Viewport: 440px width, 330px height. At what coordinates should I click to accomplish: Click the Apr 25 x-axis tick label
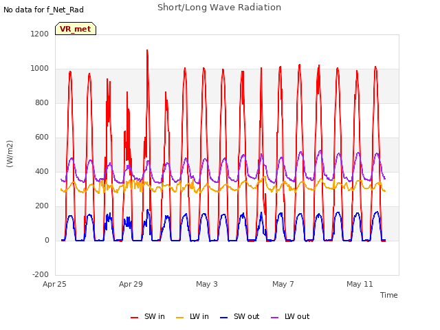pyautogui.click(x=54, y=284)
